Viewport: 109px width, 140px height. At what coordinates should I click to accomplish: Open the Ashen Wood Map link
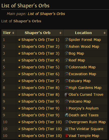click(x=84, y=46)
